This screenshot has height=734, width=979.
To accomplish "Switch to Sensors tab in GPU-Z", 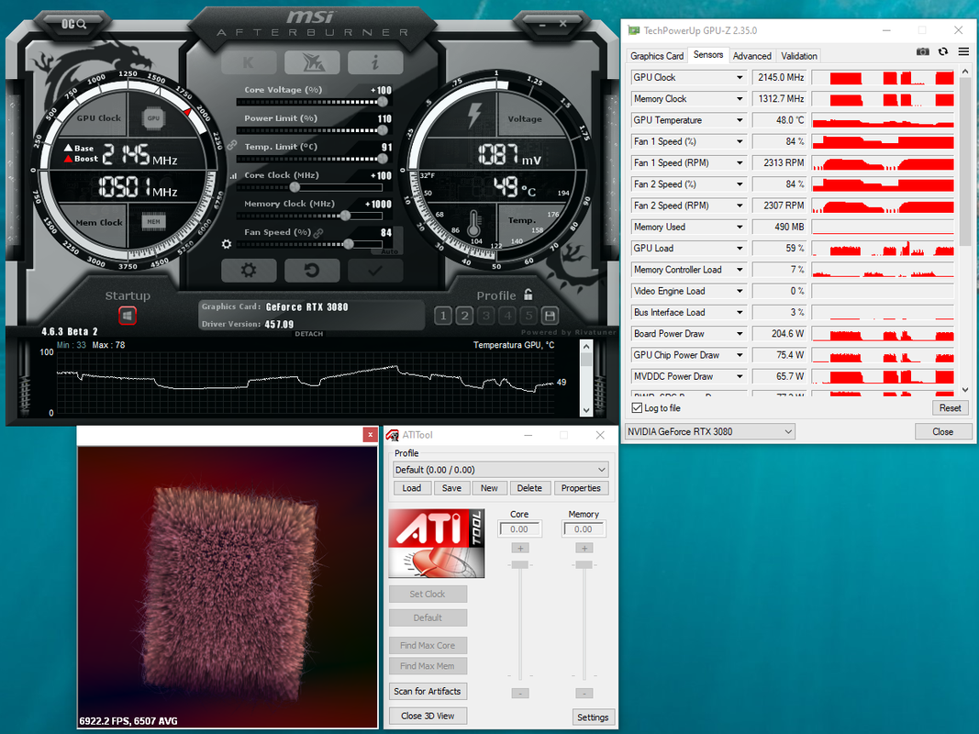I will point(708,55).
